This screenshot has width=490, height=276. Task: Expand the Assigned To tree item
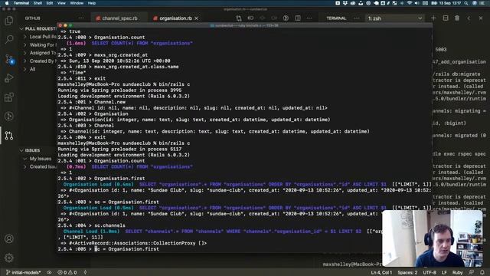(x=41, y=53)
